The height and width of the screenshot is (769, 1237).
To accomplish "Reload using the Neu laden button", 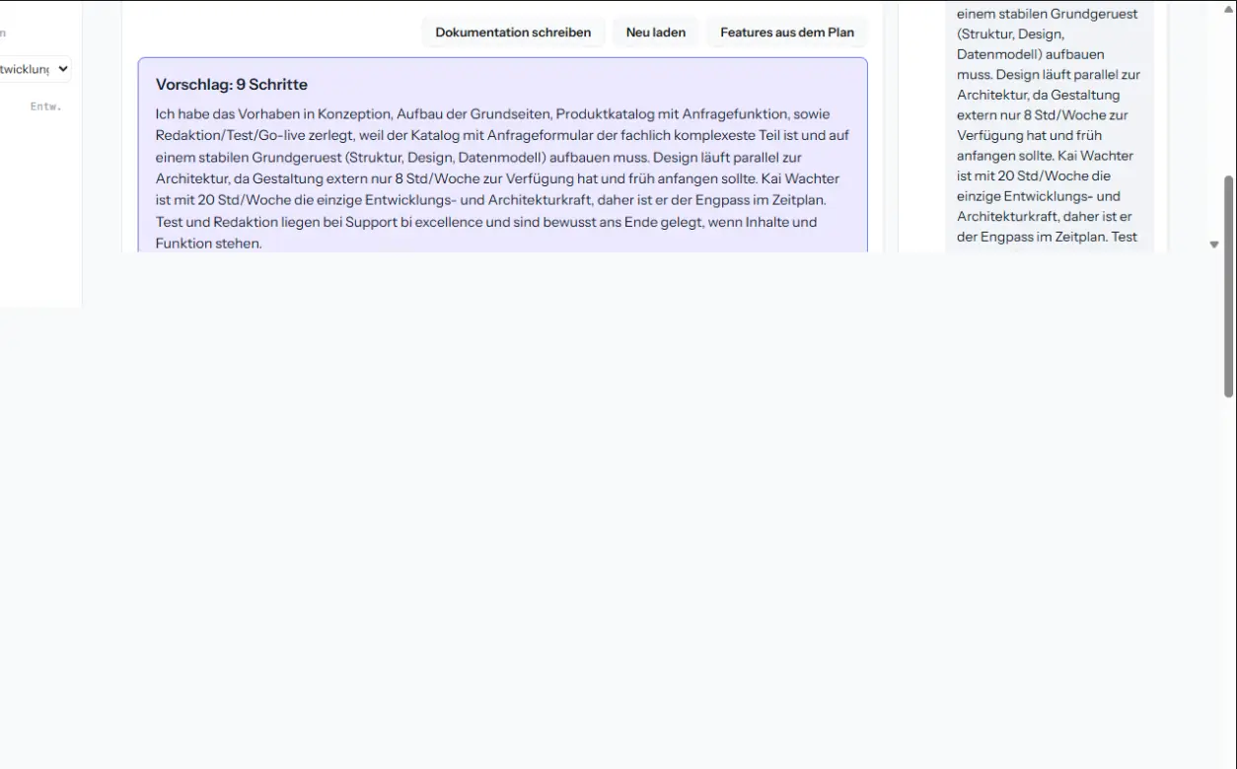I will click(x=656, y=33).
